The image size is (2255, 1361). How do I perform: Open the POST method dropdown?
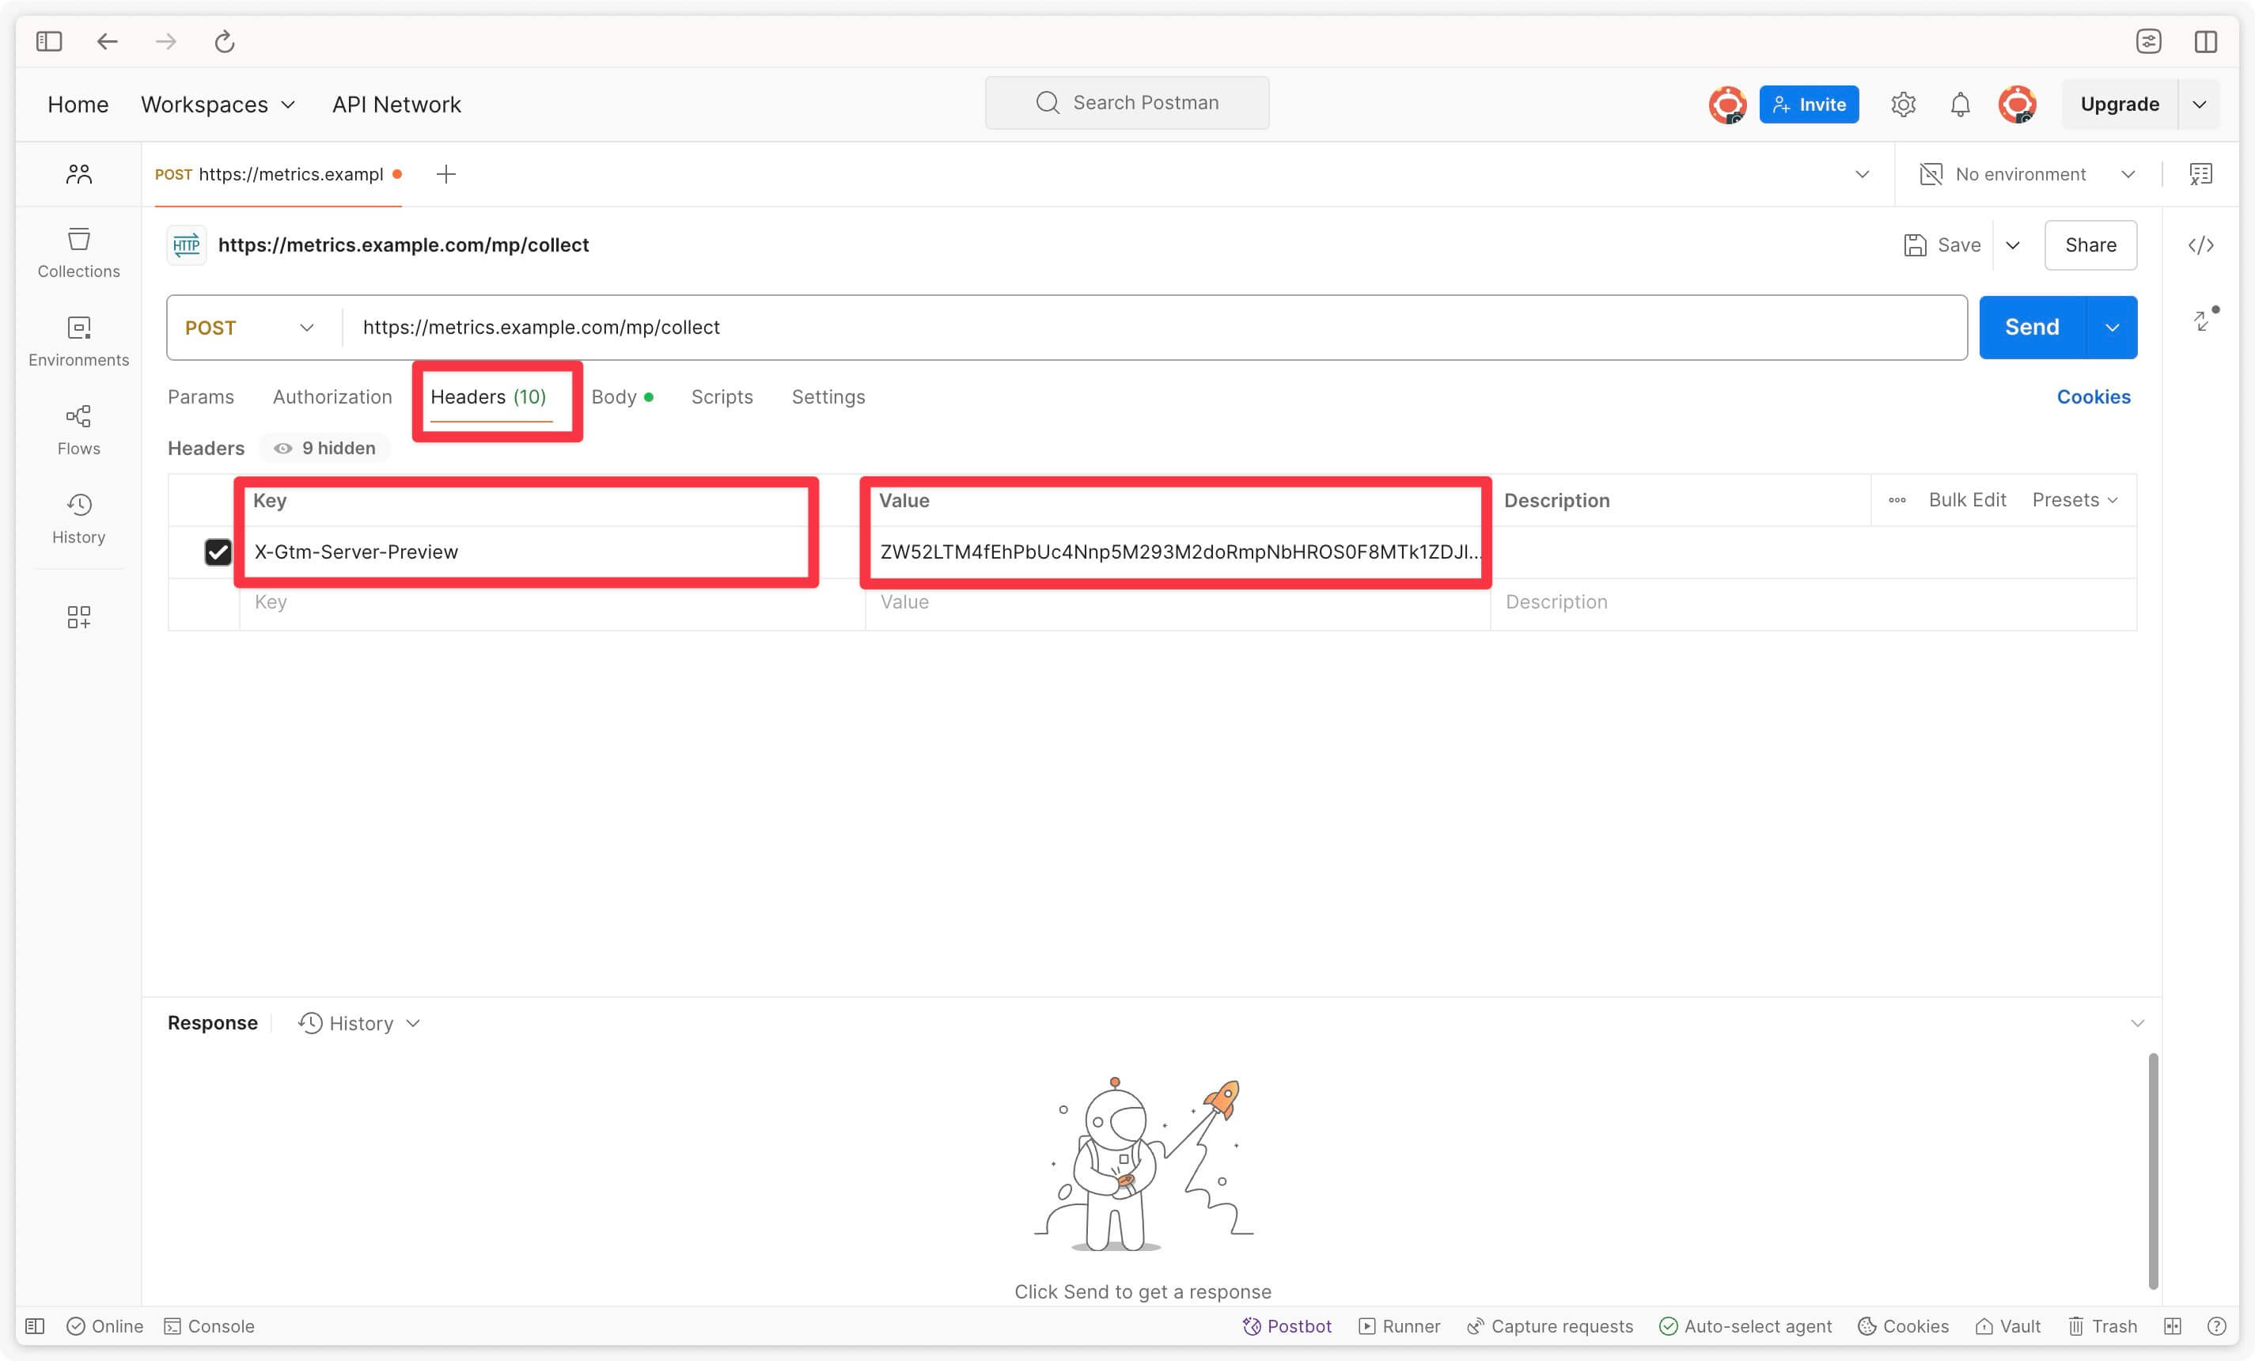(x=250, y=328)
